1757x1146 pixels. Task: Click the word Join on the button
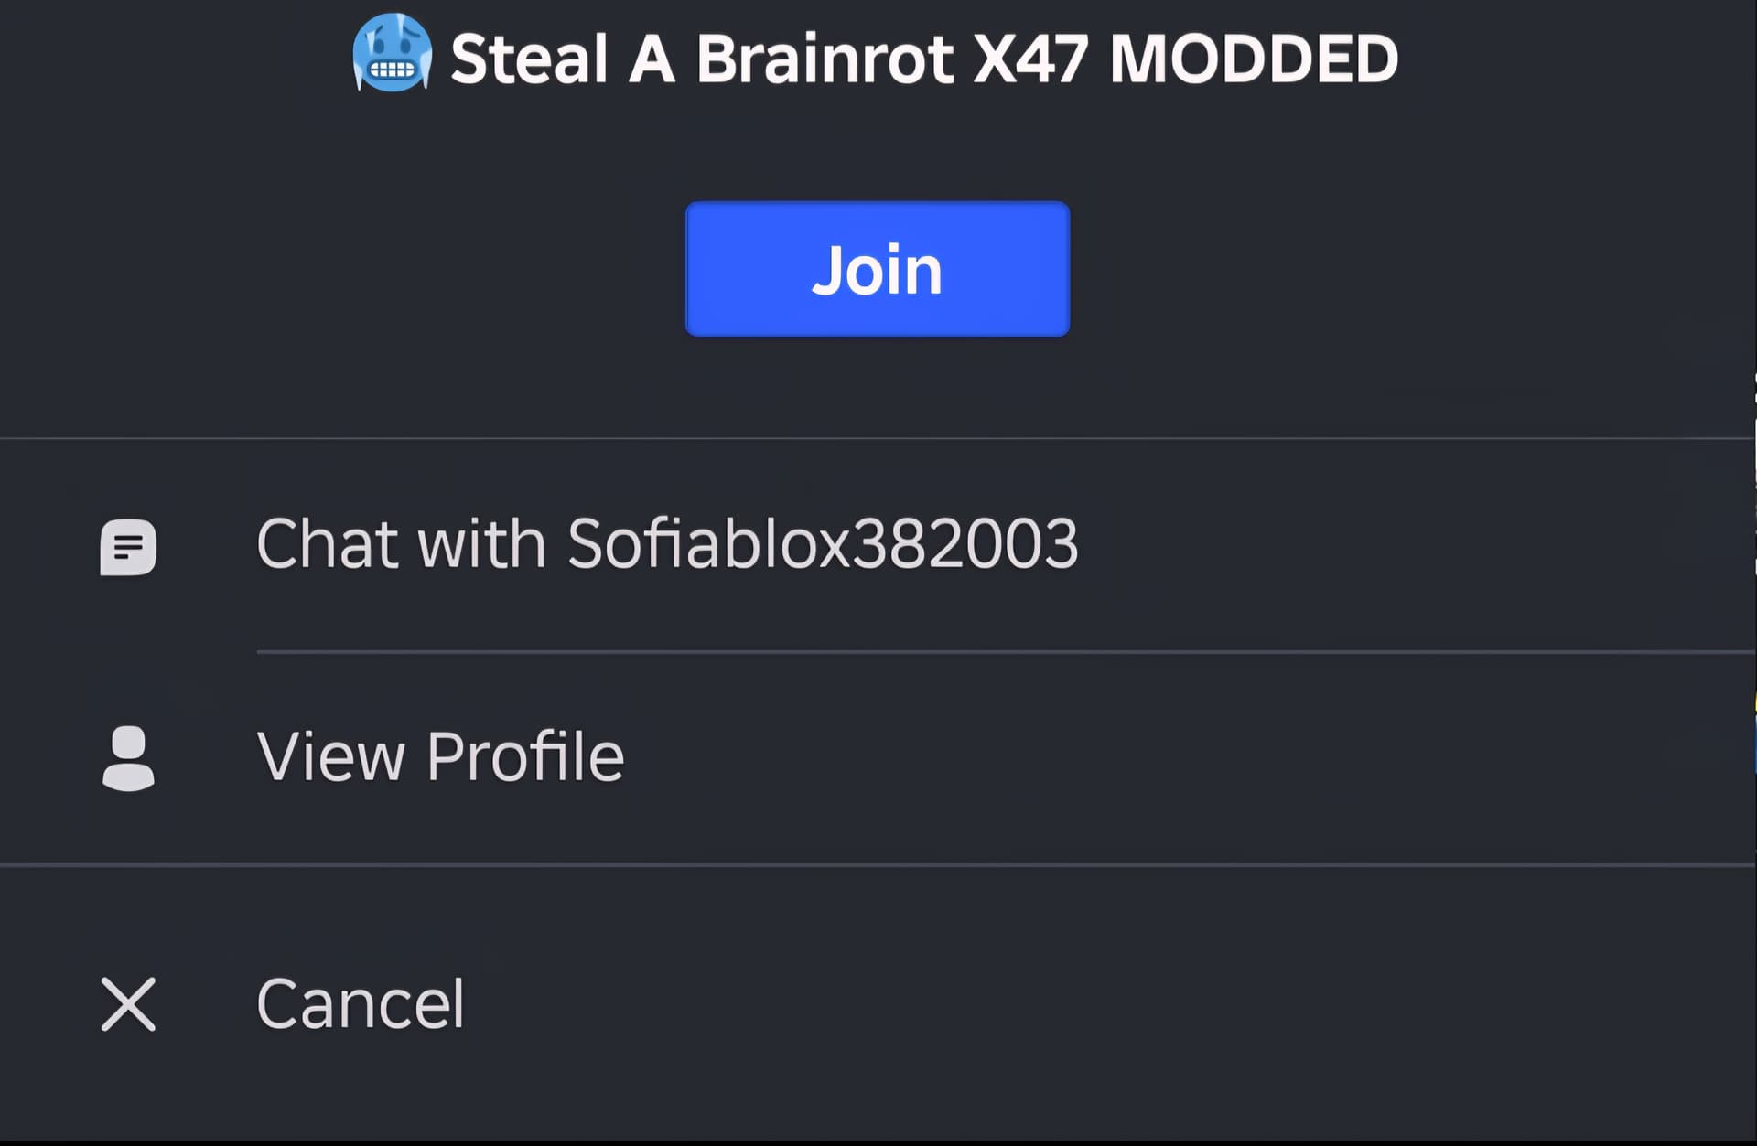click(x=877, y=270)
